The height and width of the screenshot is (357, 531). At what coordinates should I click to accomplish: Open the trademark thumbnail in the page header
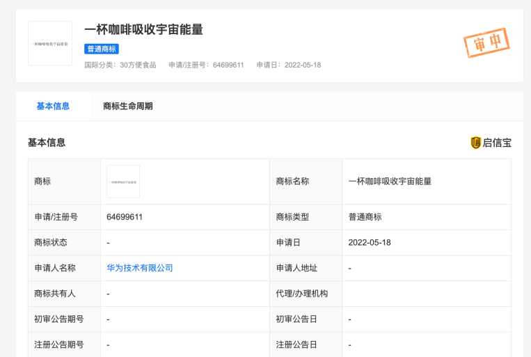50,43
